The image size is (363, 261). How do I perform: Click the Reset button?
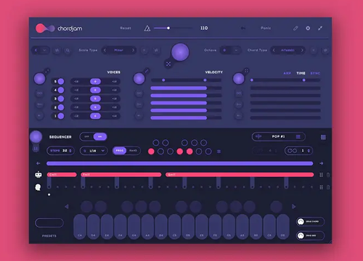click(x=126, y=28)
